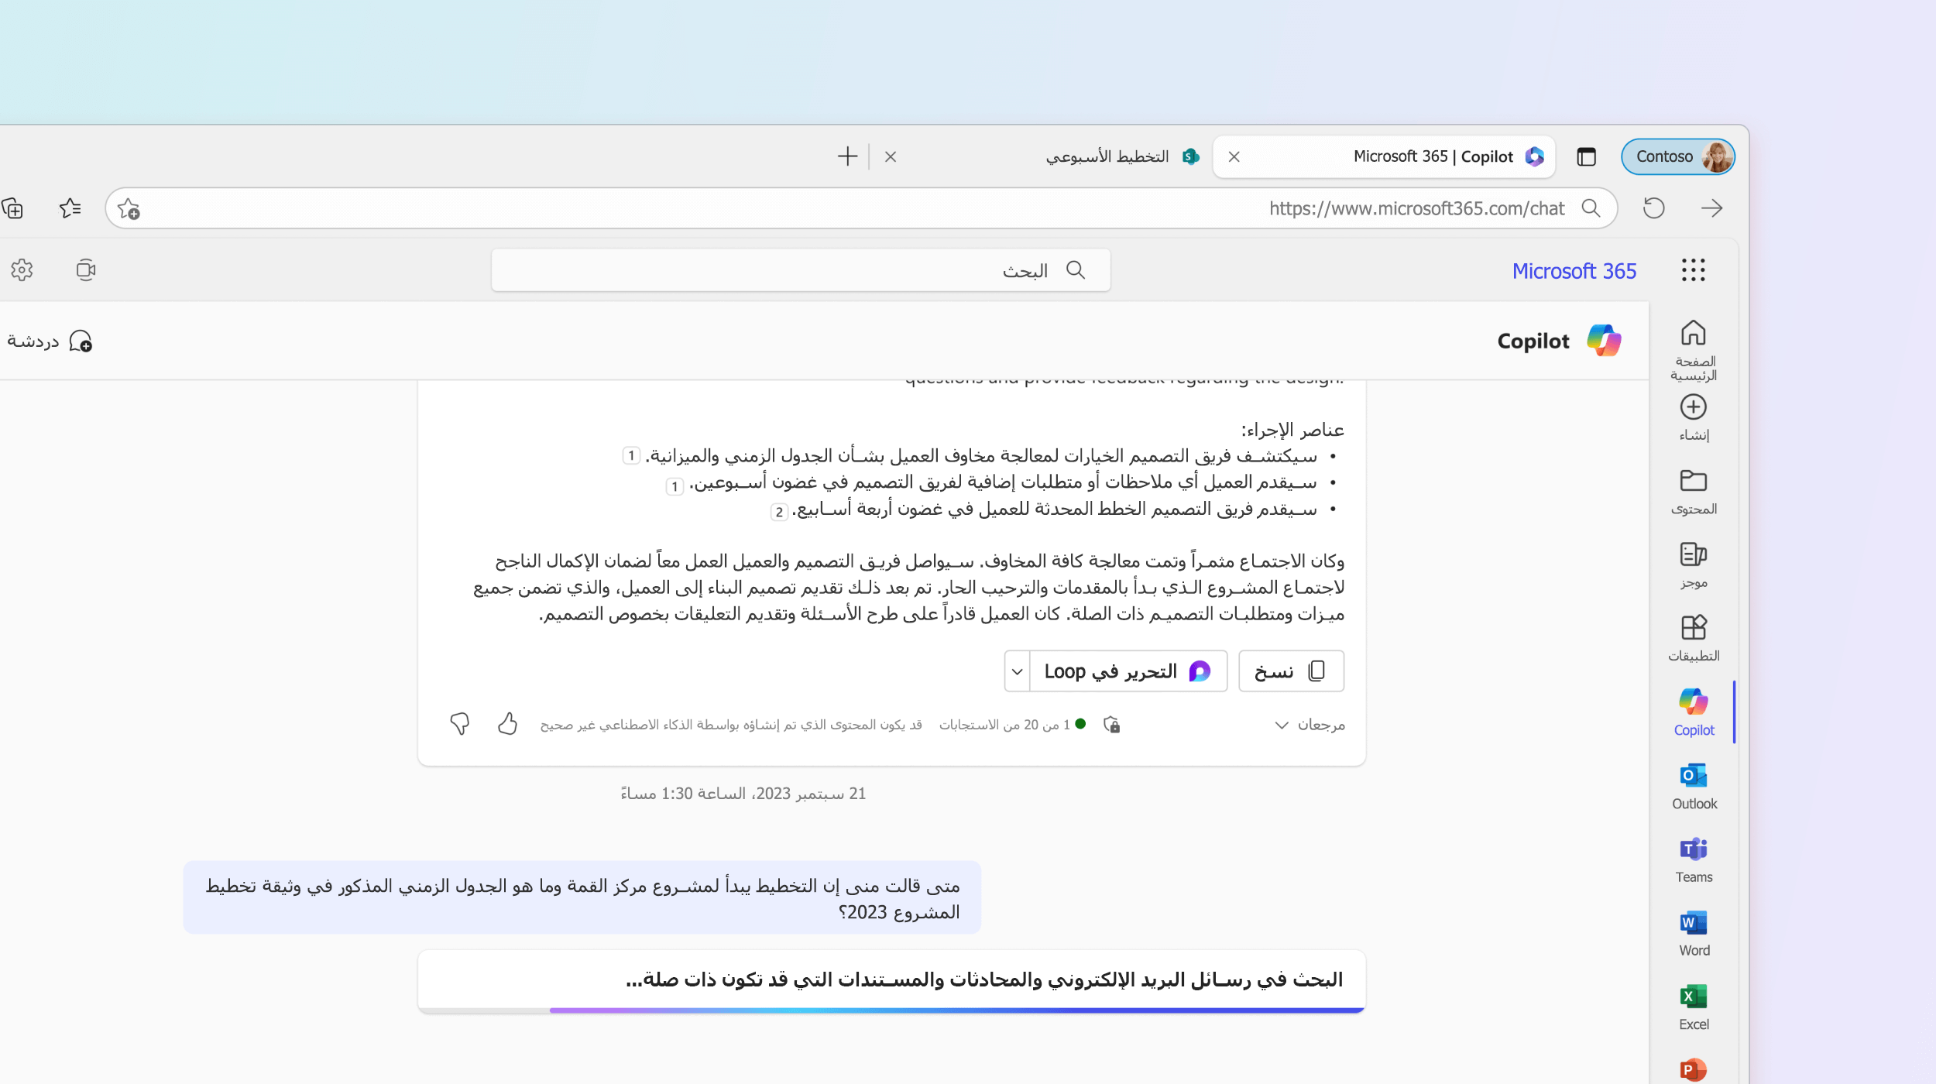The width and height of the screenshot is (1936, 1084).
Task: Expand the Edit in Loop dropdown arrow
Action: click(1018, 671)
